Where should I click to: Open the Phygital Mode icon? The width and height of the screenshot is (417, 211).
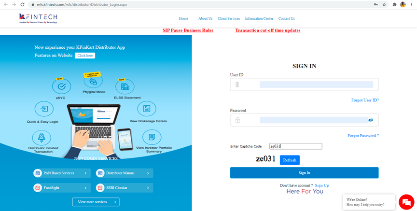93,81
